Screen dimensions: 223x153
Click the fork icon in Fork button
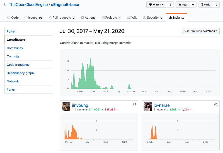pos(202,4)
